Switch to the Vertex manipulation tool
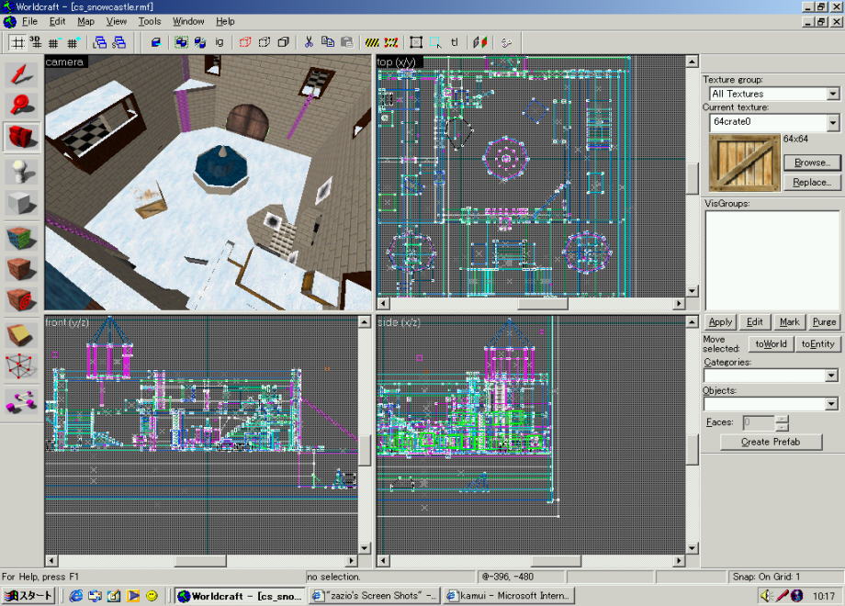Screen dimensions: 845x606 [21, 367]
